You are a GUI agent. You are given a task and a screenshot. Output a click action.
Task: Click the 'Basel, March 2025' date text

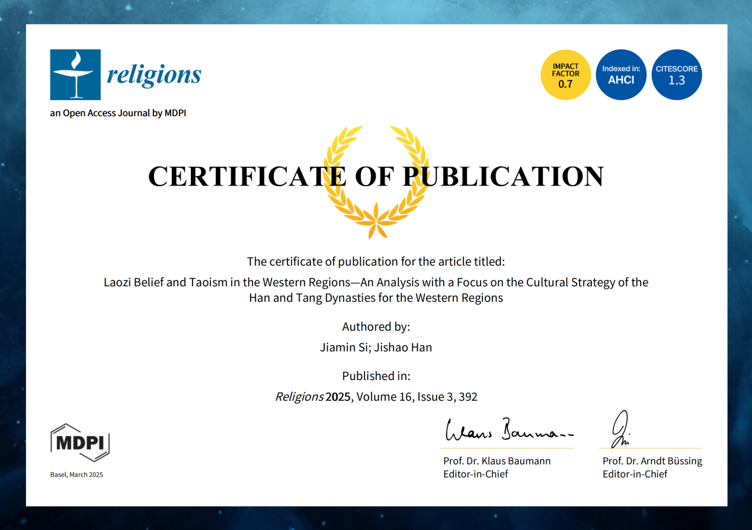click(x=76, y=474)
